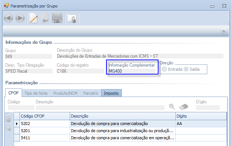Go to next record with forward arrow
Image resolution: width=232 pixels, height=146 pixels.
[20, 18]
